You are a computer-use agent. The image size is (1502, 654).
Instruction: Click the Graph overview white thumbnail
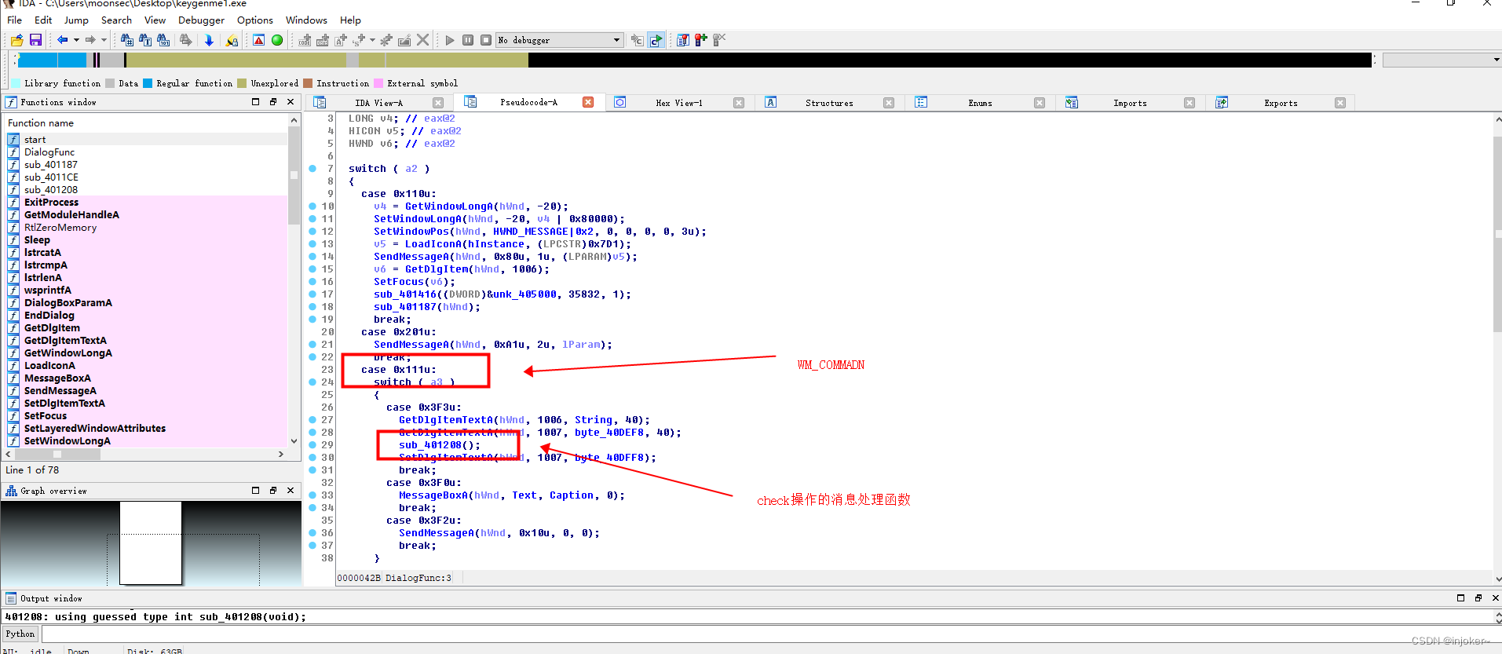[151, 543]
